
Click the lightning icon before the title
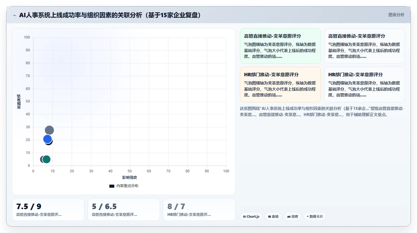pos(14,15)
